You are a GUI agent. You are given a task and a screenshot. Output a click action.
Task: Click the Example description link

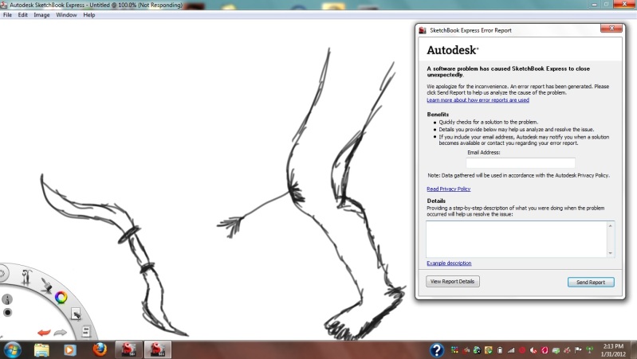(x=449, y=263)
